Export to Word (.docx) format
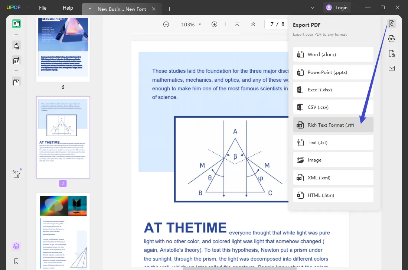This screenshot has width=408, height=270. pos(333,54)
